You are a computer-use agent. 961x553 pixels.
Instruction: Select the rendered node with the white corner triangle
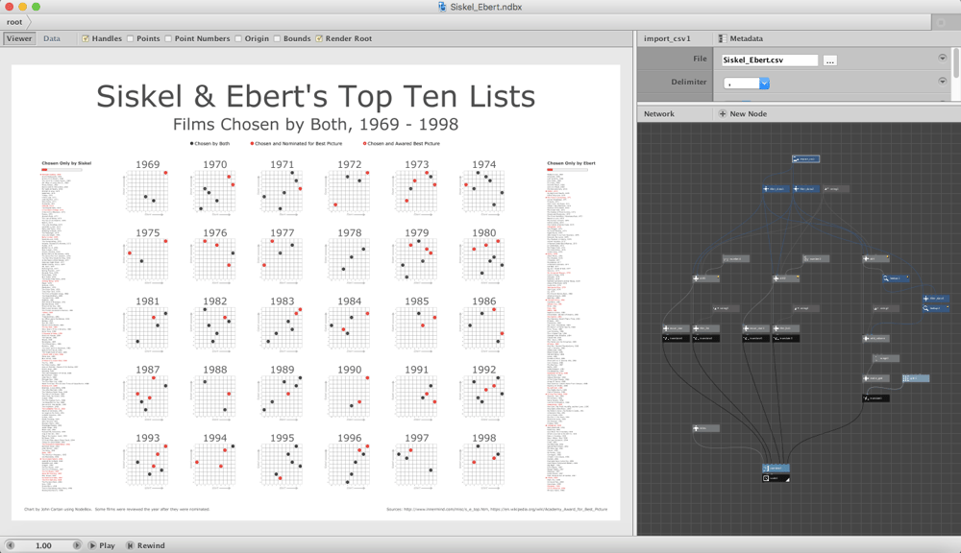tap(776, 478)
